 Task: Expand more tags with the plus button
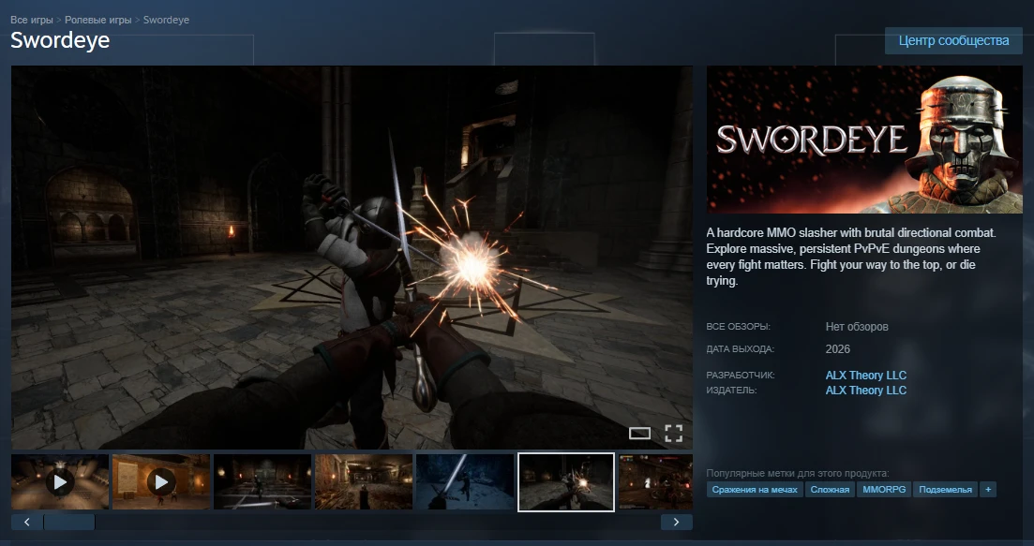[x=988, y=490]
